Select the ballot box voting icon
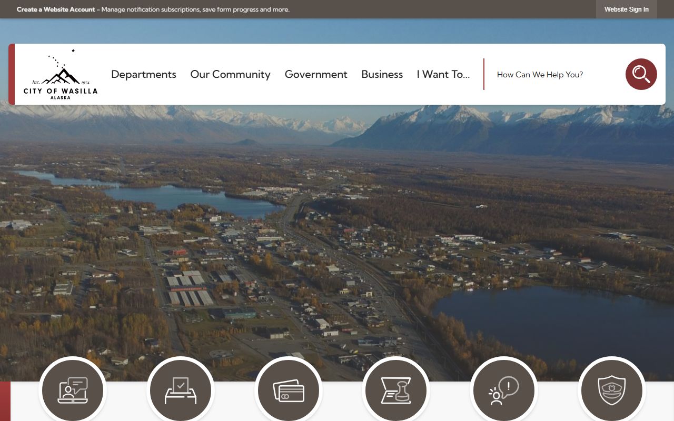 [x=181, y=390]
